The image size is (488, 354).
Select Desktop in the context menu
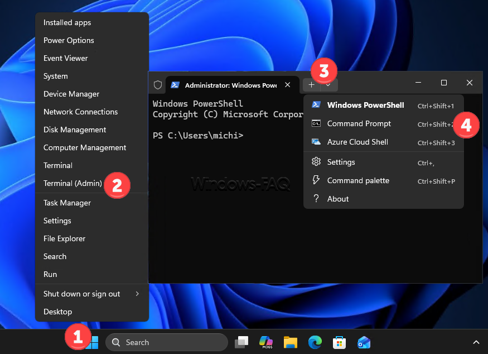pos(92,312)
